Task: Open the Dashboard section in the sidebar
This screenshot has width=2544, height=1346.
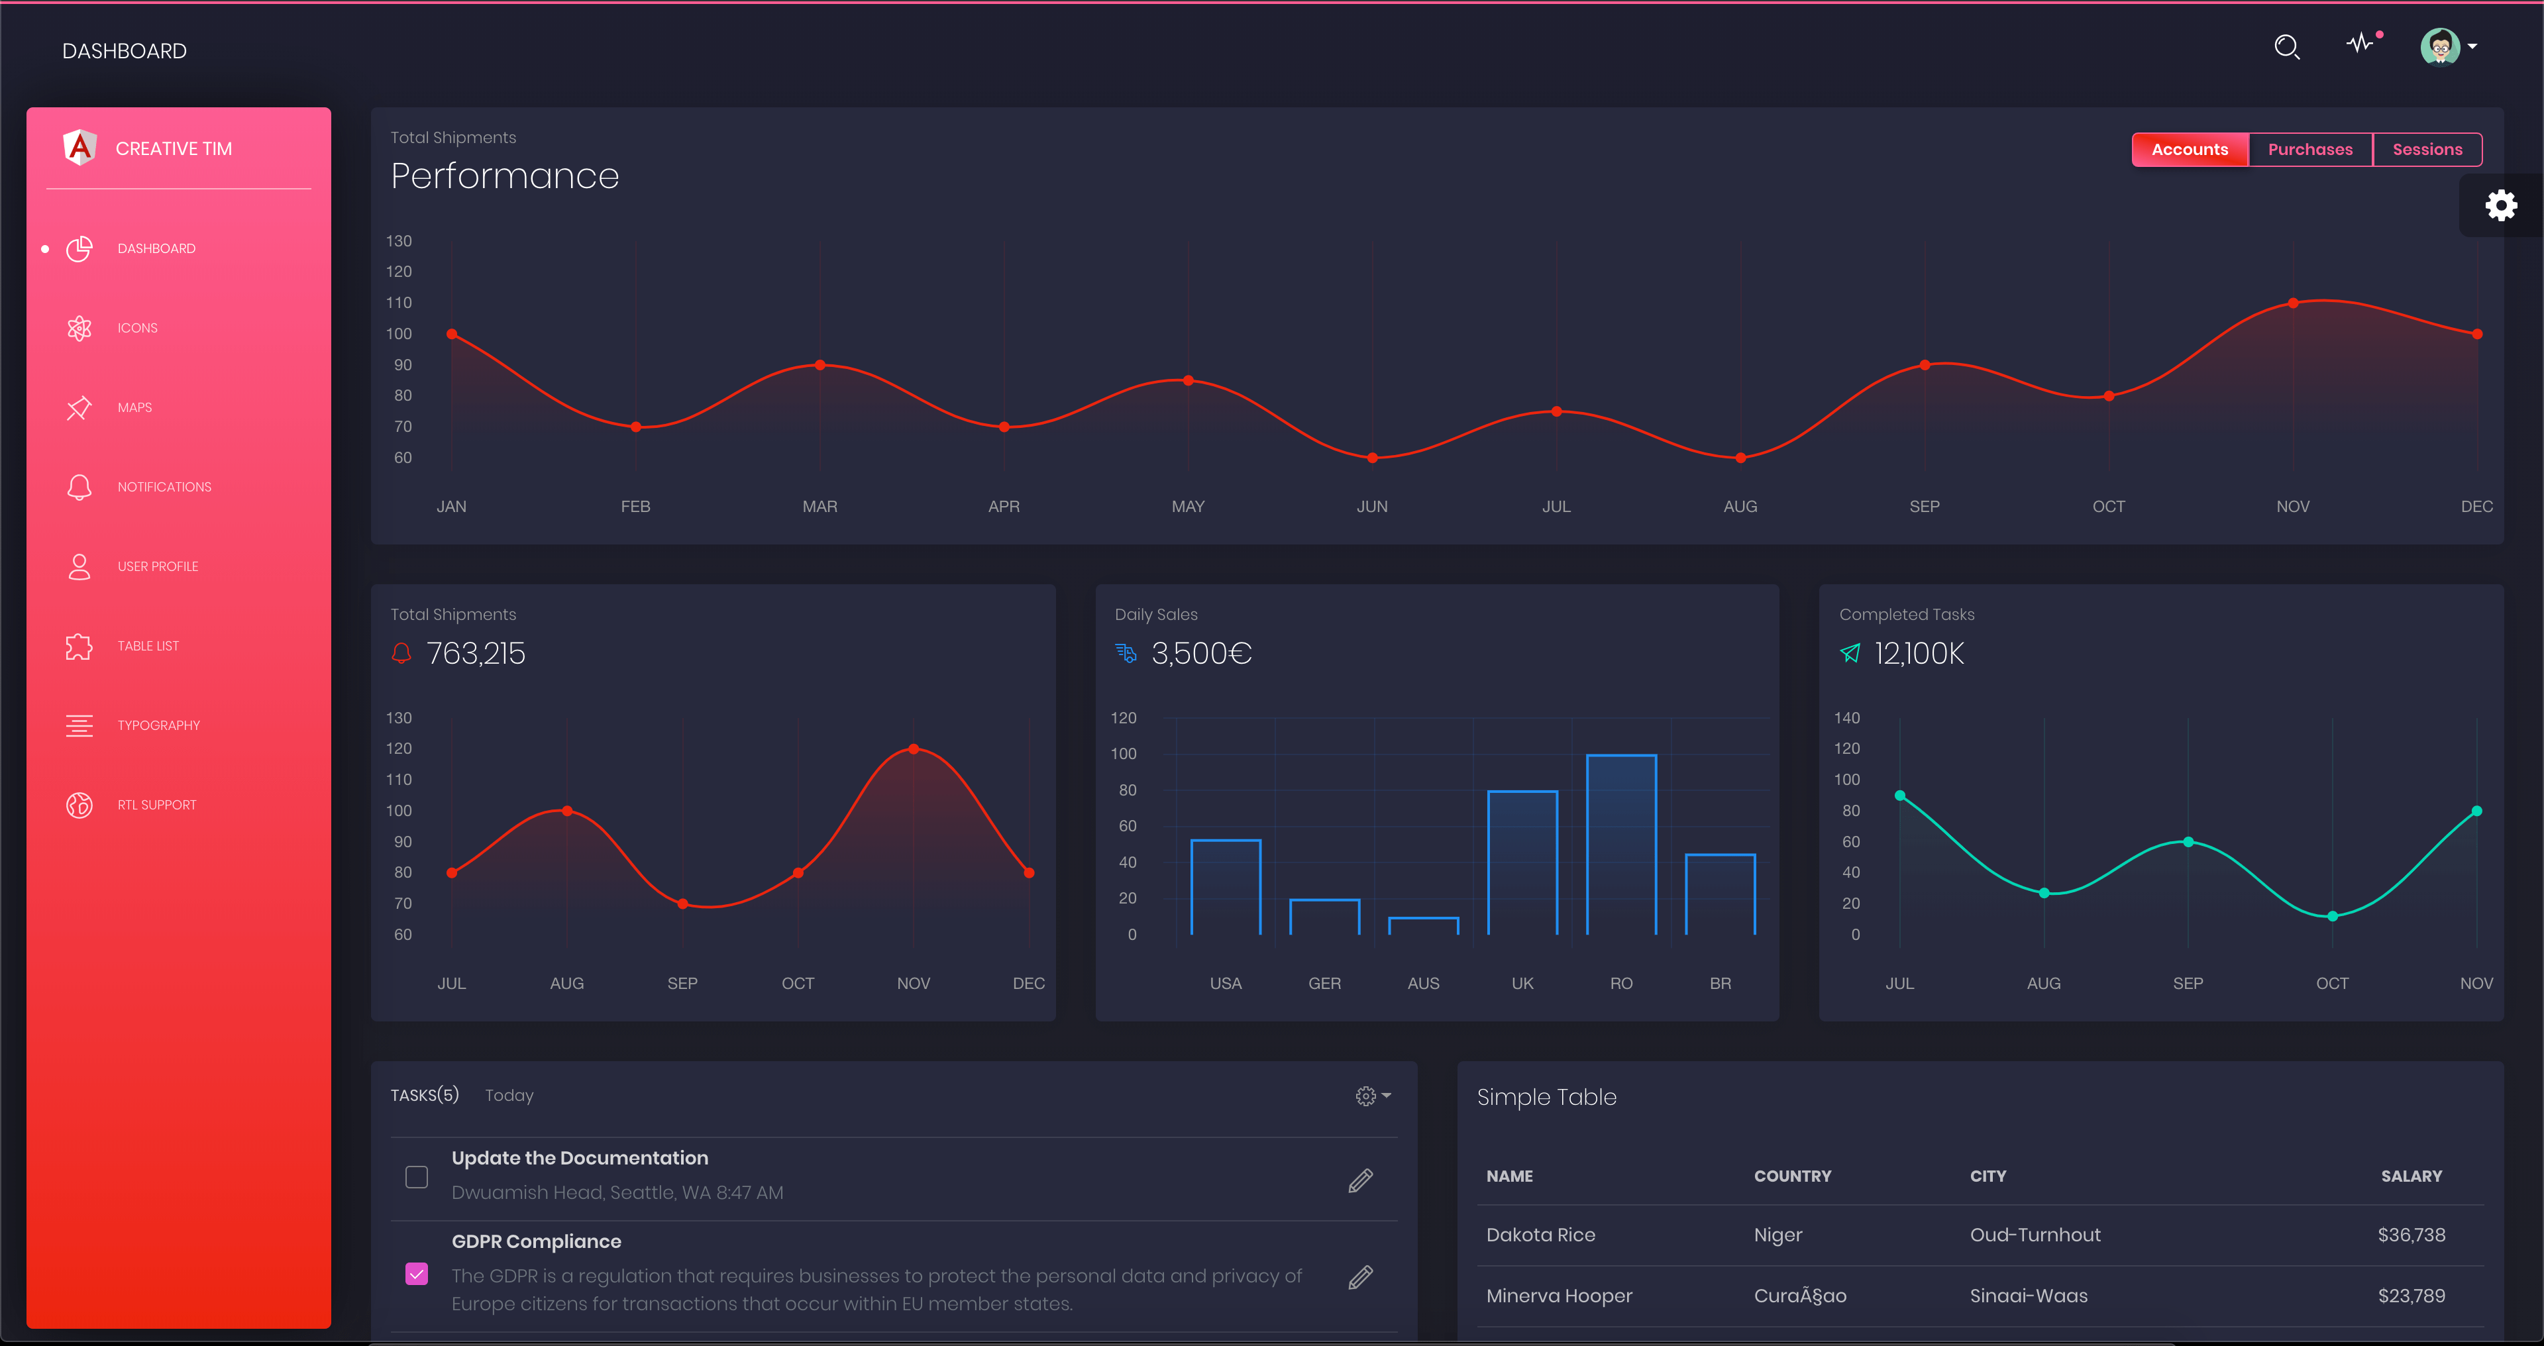Action: (x=156, y=248)
